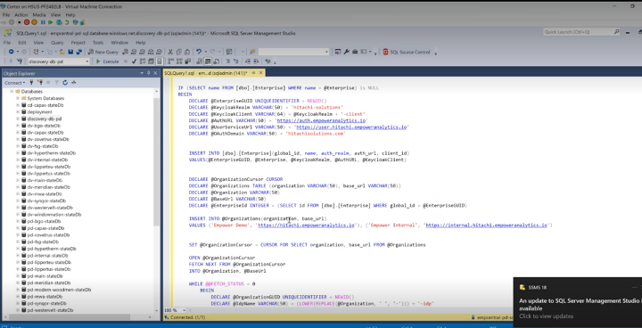Open the internal.hitachi.empoweranalytics.io link
Viewport: 642px width, 328px height.
pyautogui.click(x=487, y=225)
